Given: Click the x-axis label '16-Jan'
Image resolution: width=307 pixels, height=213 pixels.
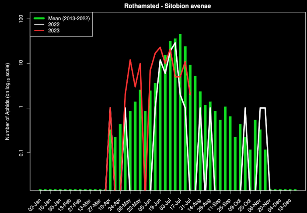Looking at the screenshot, I should [x=45, y=205].
